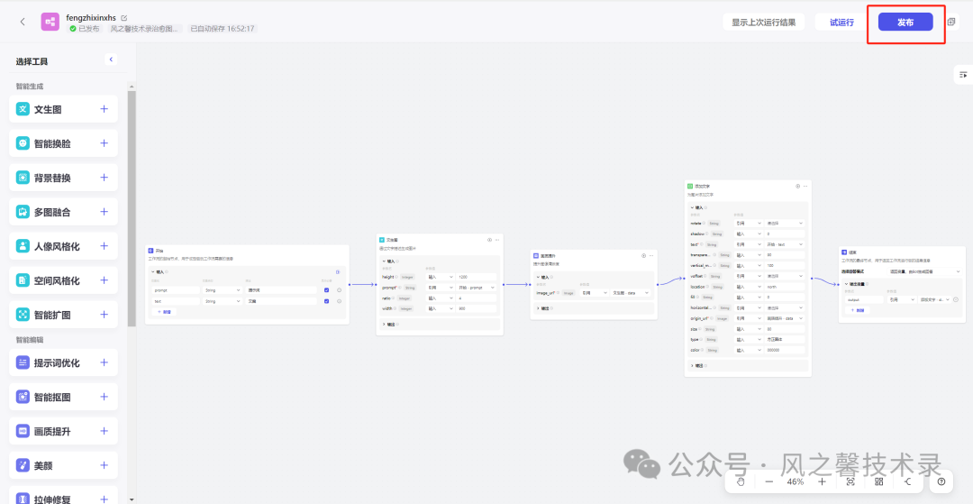This screenshot has width=973, height=504.
Task: Click the prompt variable name field
Action: tap(177, 289)
